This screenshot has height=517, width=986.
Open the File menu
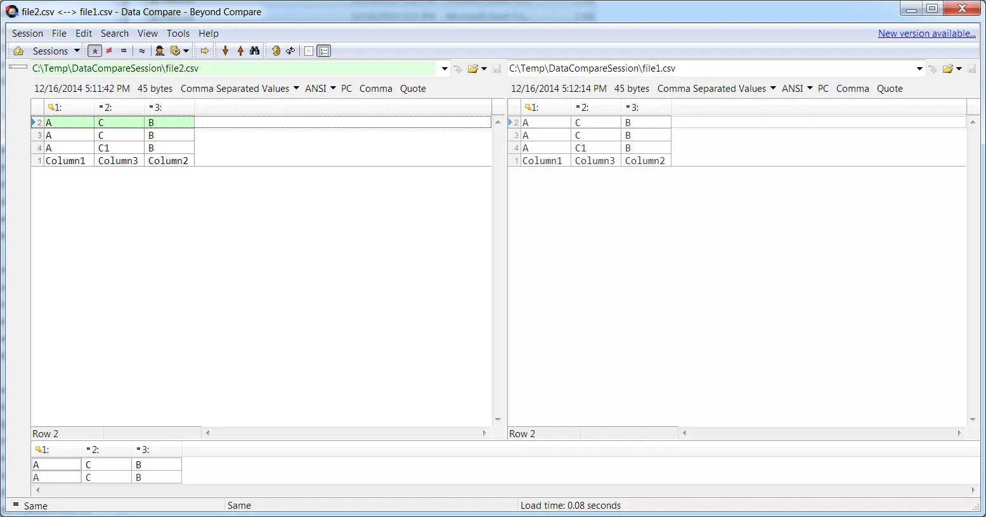click(59, 34)
